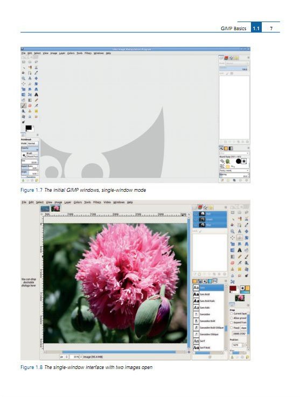This screenshot has height=397, width=300.
Task: Choose the Text tool A in Figure 1.8
Action: point(240,250)
